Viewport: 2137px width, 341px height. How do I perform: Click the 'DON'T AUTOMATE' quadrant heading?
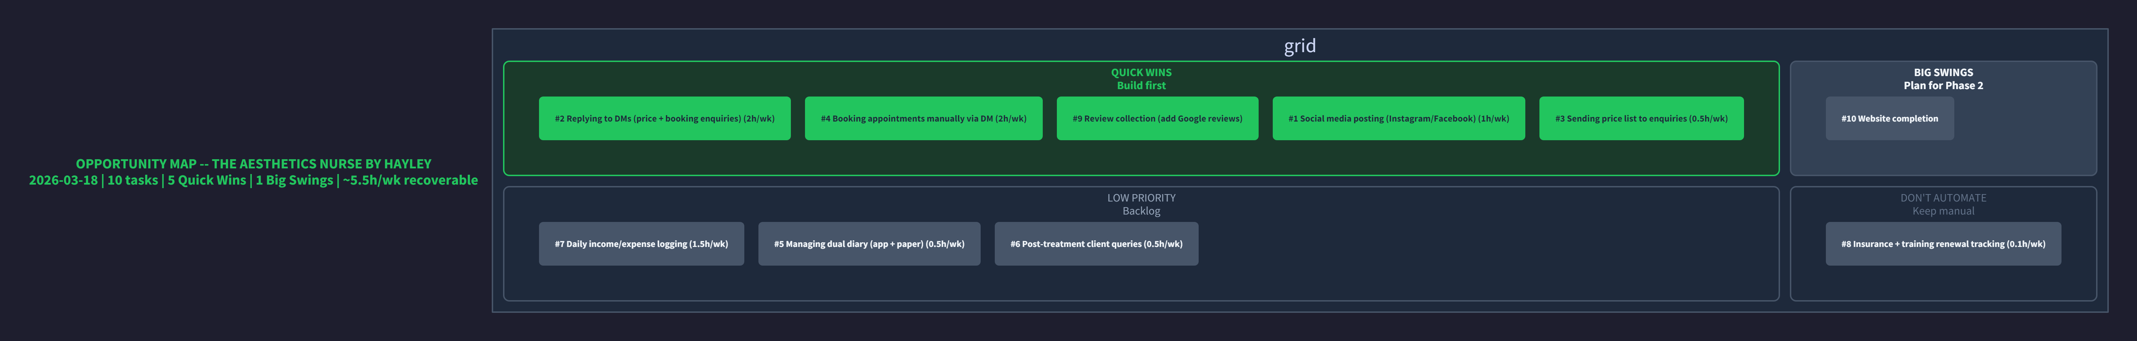click(1943, 198)
